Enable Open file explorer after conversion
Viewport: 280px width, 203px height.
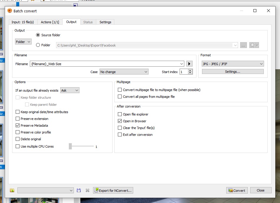120,114
